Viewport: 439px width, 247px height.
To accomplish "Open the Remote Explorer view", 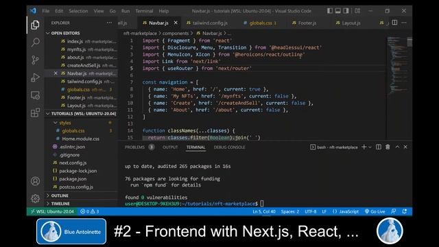I will pos(35,95).
